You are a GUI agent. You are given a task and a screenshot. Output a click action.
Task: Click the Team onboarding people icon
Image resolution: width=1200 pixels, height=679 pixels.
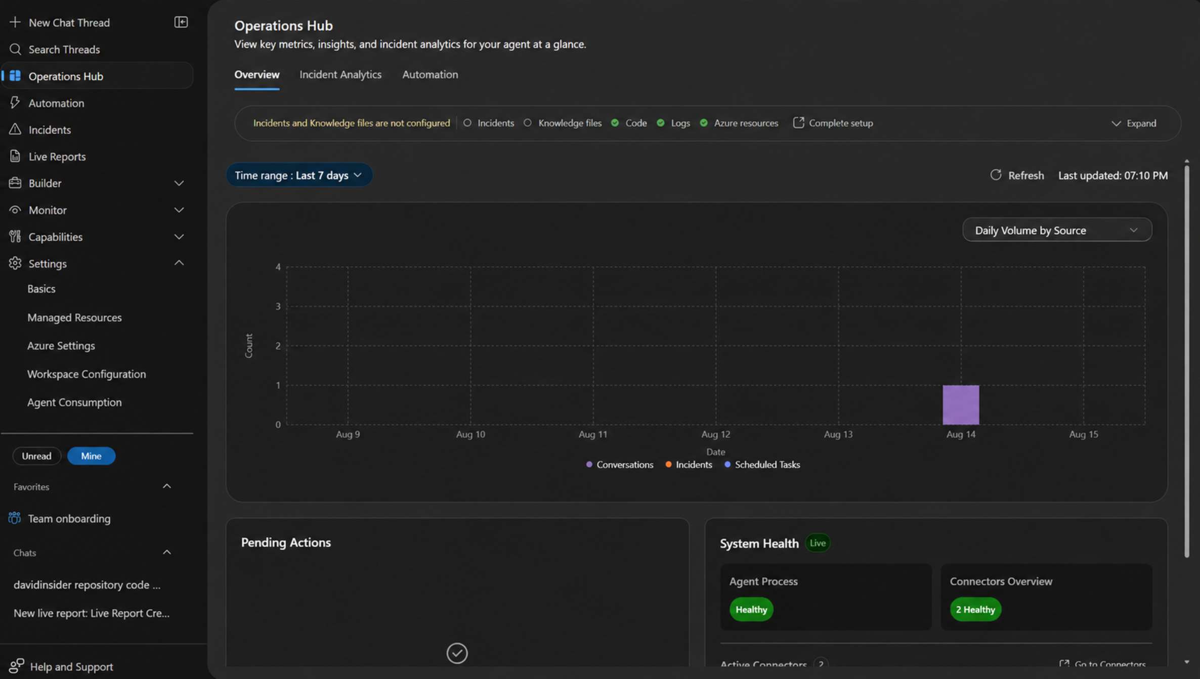15,518
